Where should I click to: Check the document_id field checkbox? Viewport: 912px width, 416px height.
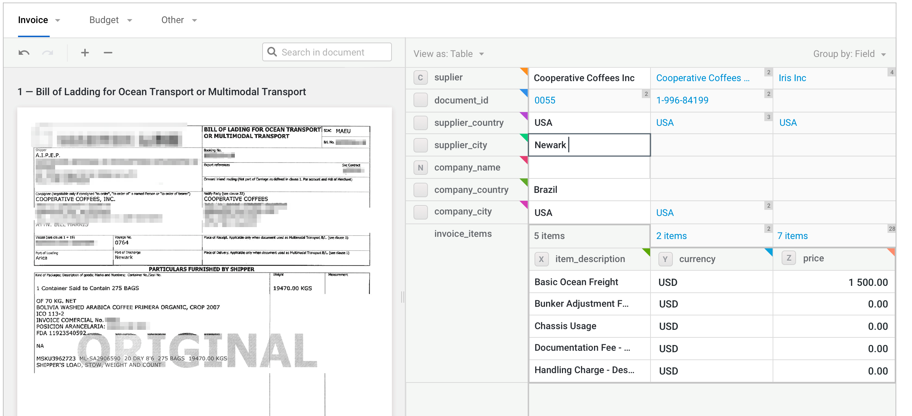click(420, 100)
